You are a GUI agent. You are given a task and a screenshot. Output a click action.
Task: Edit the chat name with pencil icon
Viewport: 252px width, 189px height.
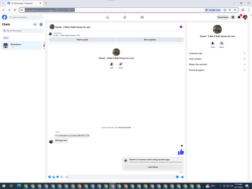[x=120, y=64]
